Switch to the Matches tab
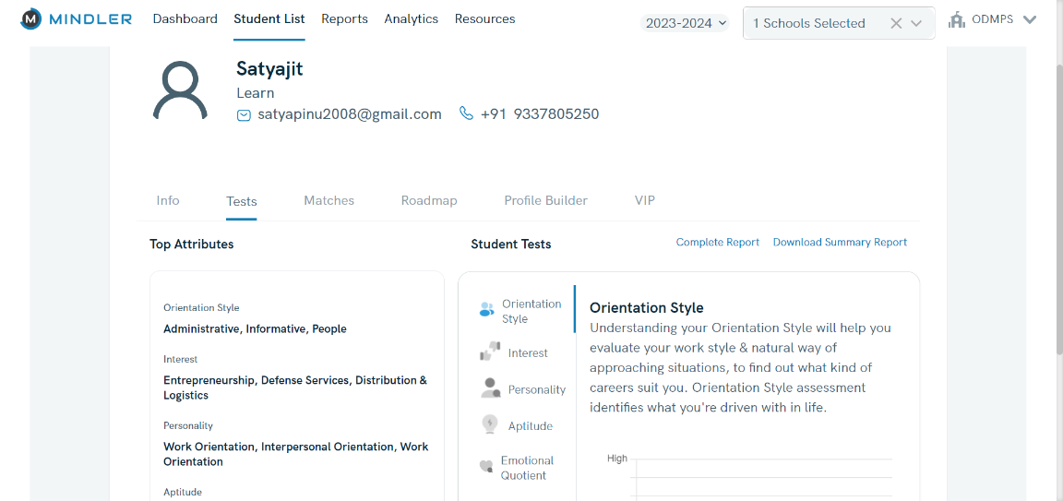Viewport: 1063px width, 501px height. click(x=328, y=200)
